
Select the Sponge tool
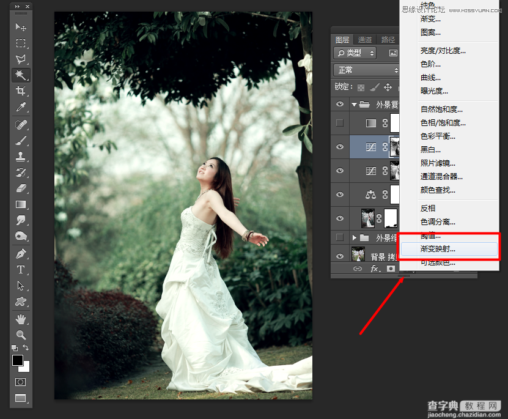(x=21, y=236)
